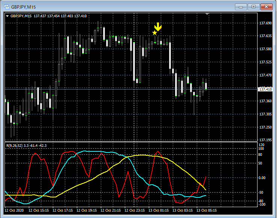Select the yellow down arrow signal
The image size is (277, 218).
pos(158,27)
